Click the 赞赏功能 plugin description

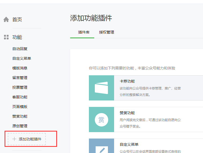(150, 123)
